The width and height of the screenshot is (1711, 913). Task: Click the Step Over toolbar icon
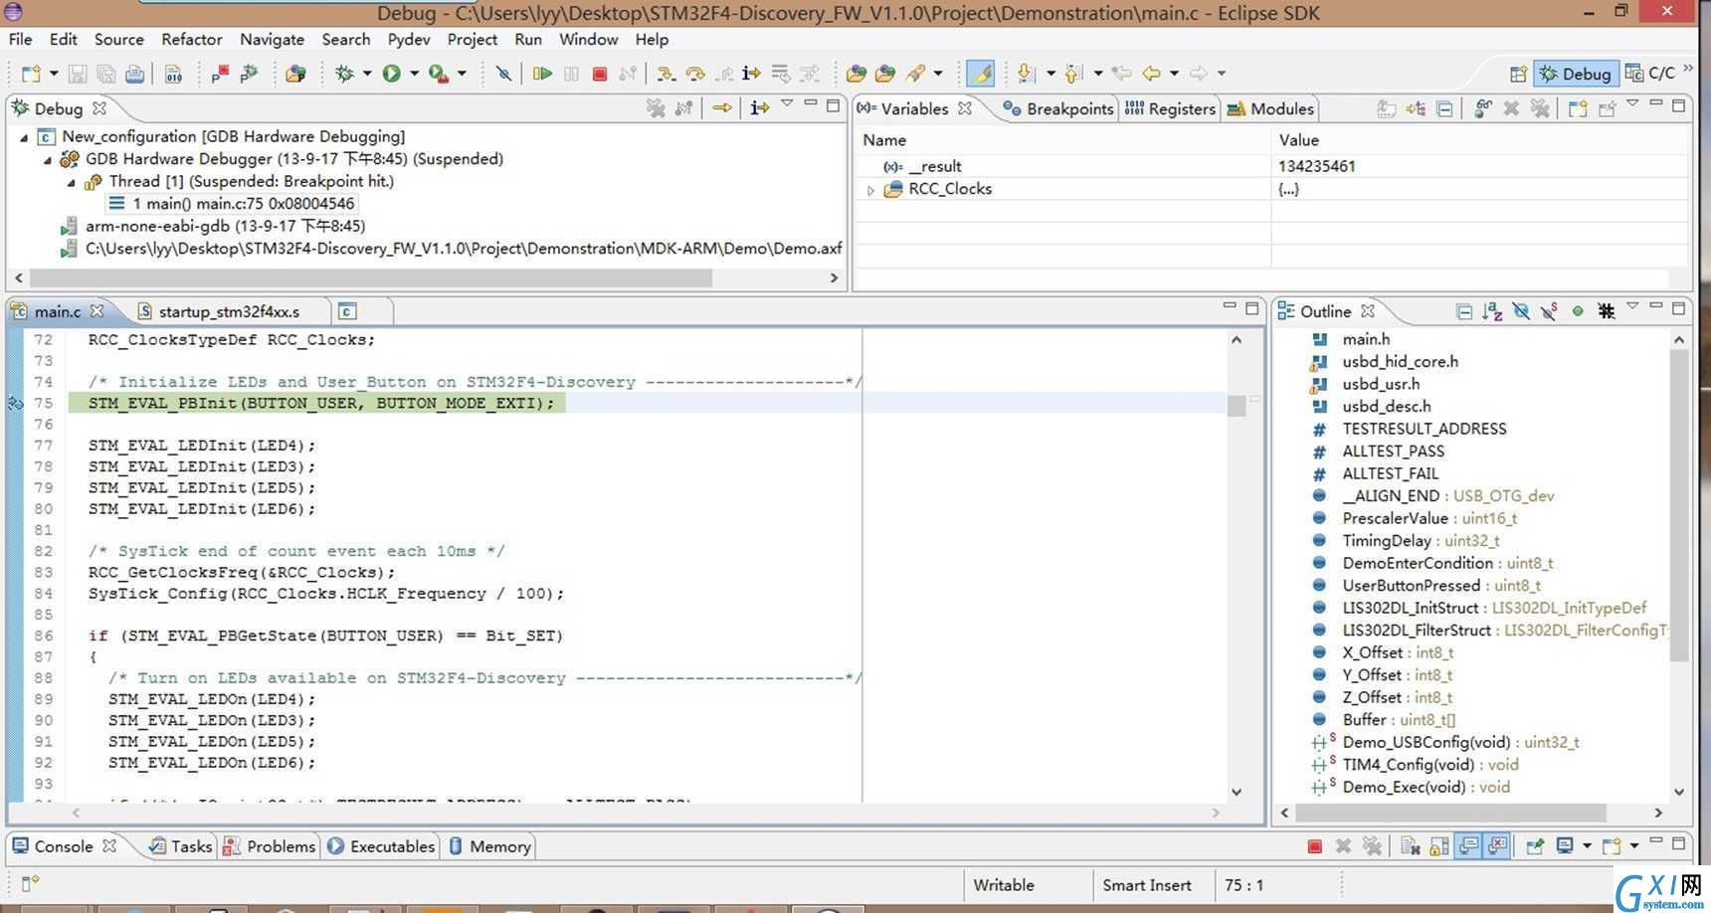695,74
